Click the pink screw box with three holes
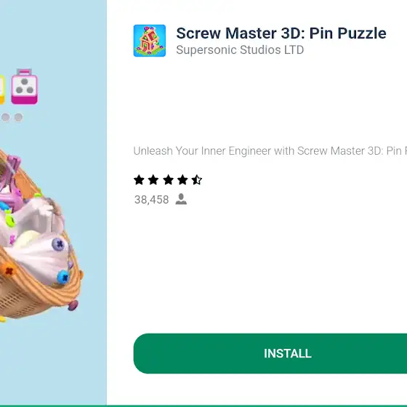Image resolution: width=407 pixels, height=407 pixels. click(25, 86)
